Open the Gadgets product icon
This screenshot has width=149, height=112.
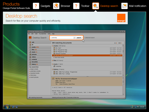[36, 6]
